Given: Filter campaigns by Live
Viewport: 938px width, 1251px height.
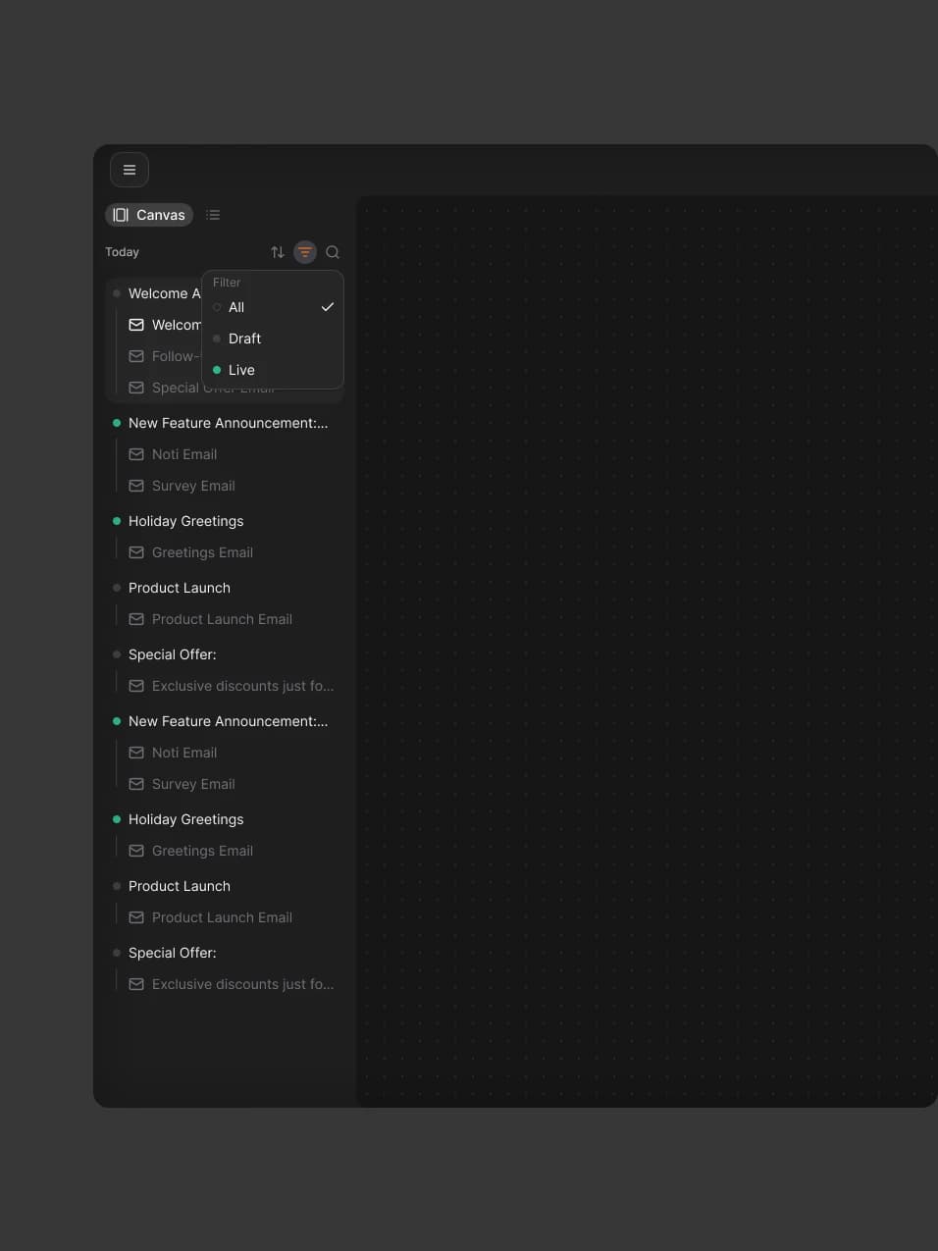Looking at the screenshot, I should 273,370.
